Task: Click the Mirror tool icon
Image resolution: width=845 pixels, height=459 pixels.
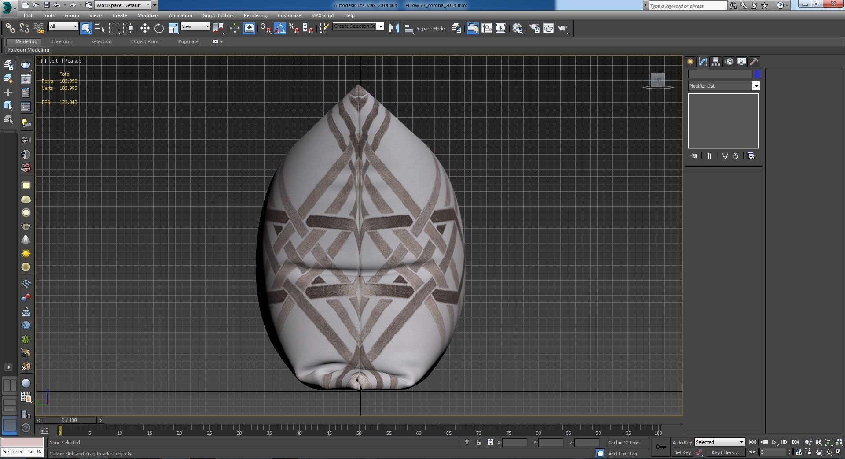Action: (x=394, y=28)
